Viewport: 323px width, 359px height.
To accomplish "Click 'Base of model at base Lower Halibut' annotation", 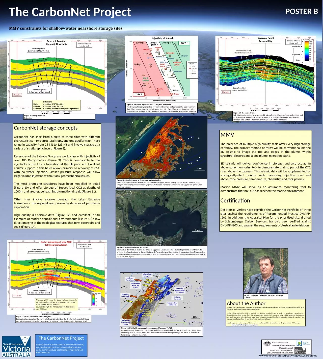I will (x=239, y=89).
